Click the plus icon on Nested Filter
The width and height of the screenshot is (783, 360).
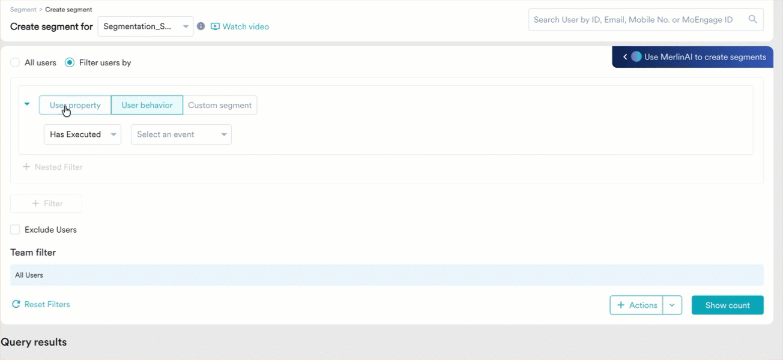click(x=26, y=167)
